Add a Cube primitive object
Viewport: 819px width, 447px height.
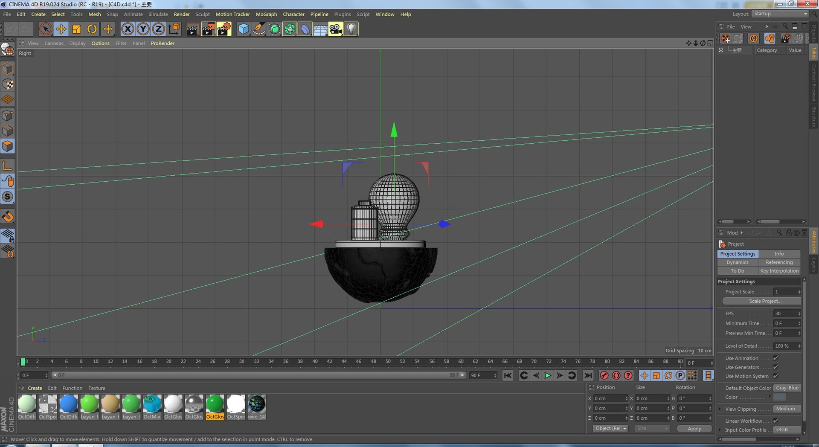(x=244, y=29)
